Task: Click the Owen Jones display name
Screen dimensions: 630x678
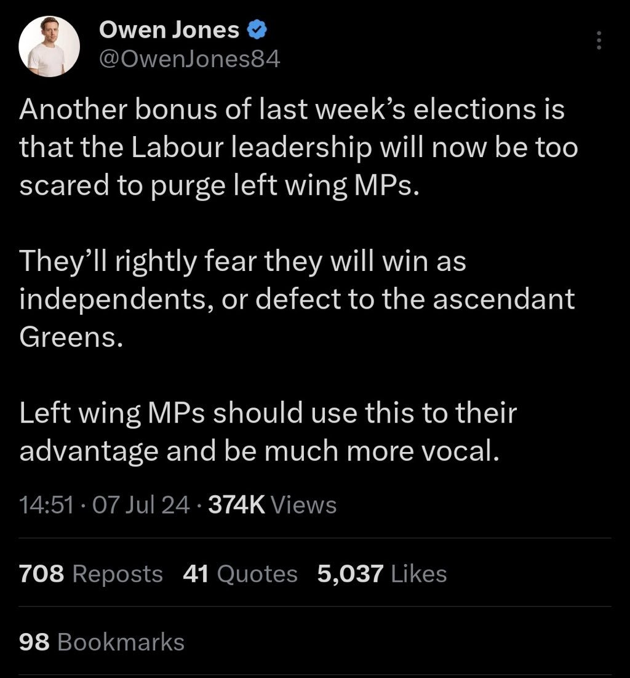Action: [x=169, y=30]
